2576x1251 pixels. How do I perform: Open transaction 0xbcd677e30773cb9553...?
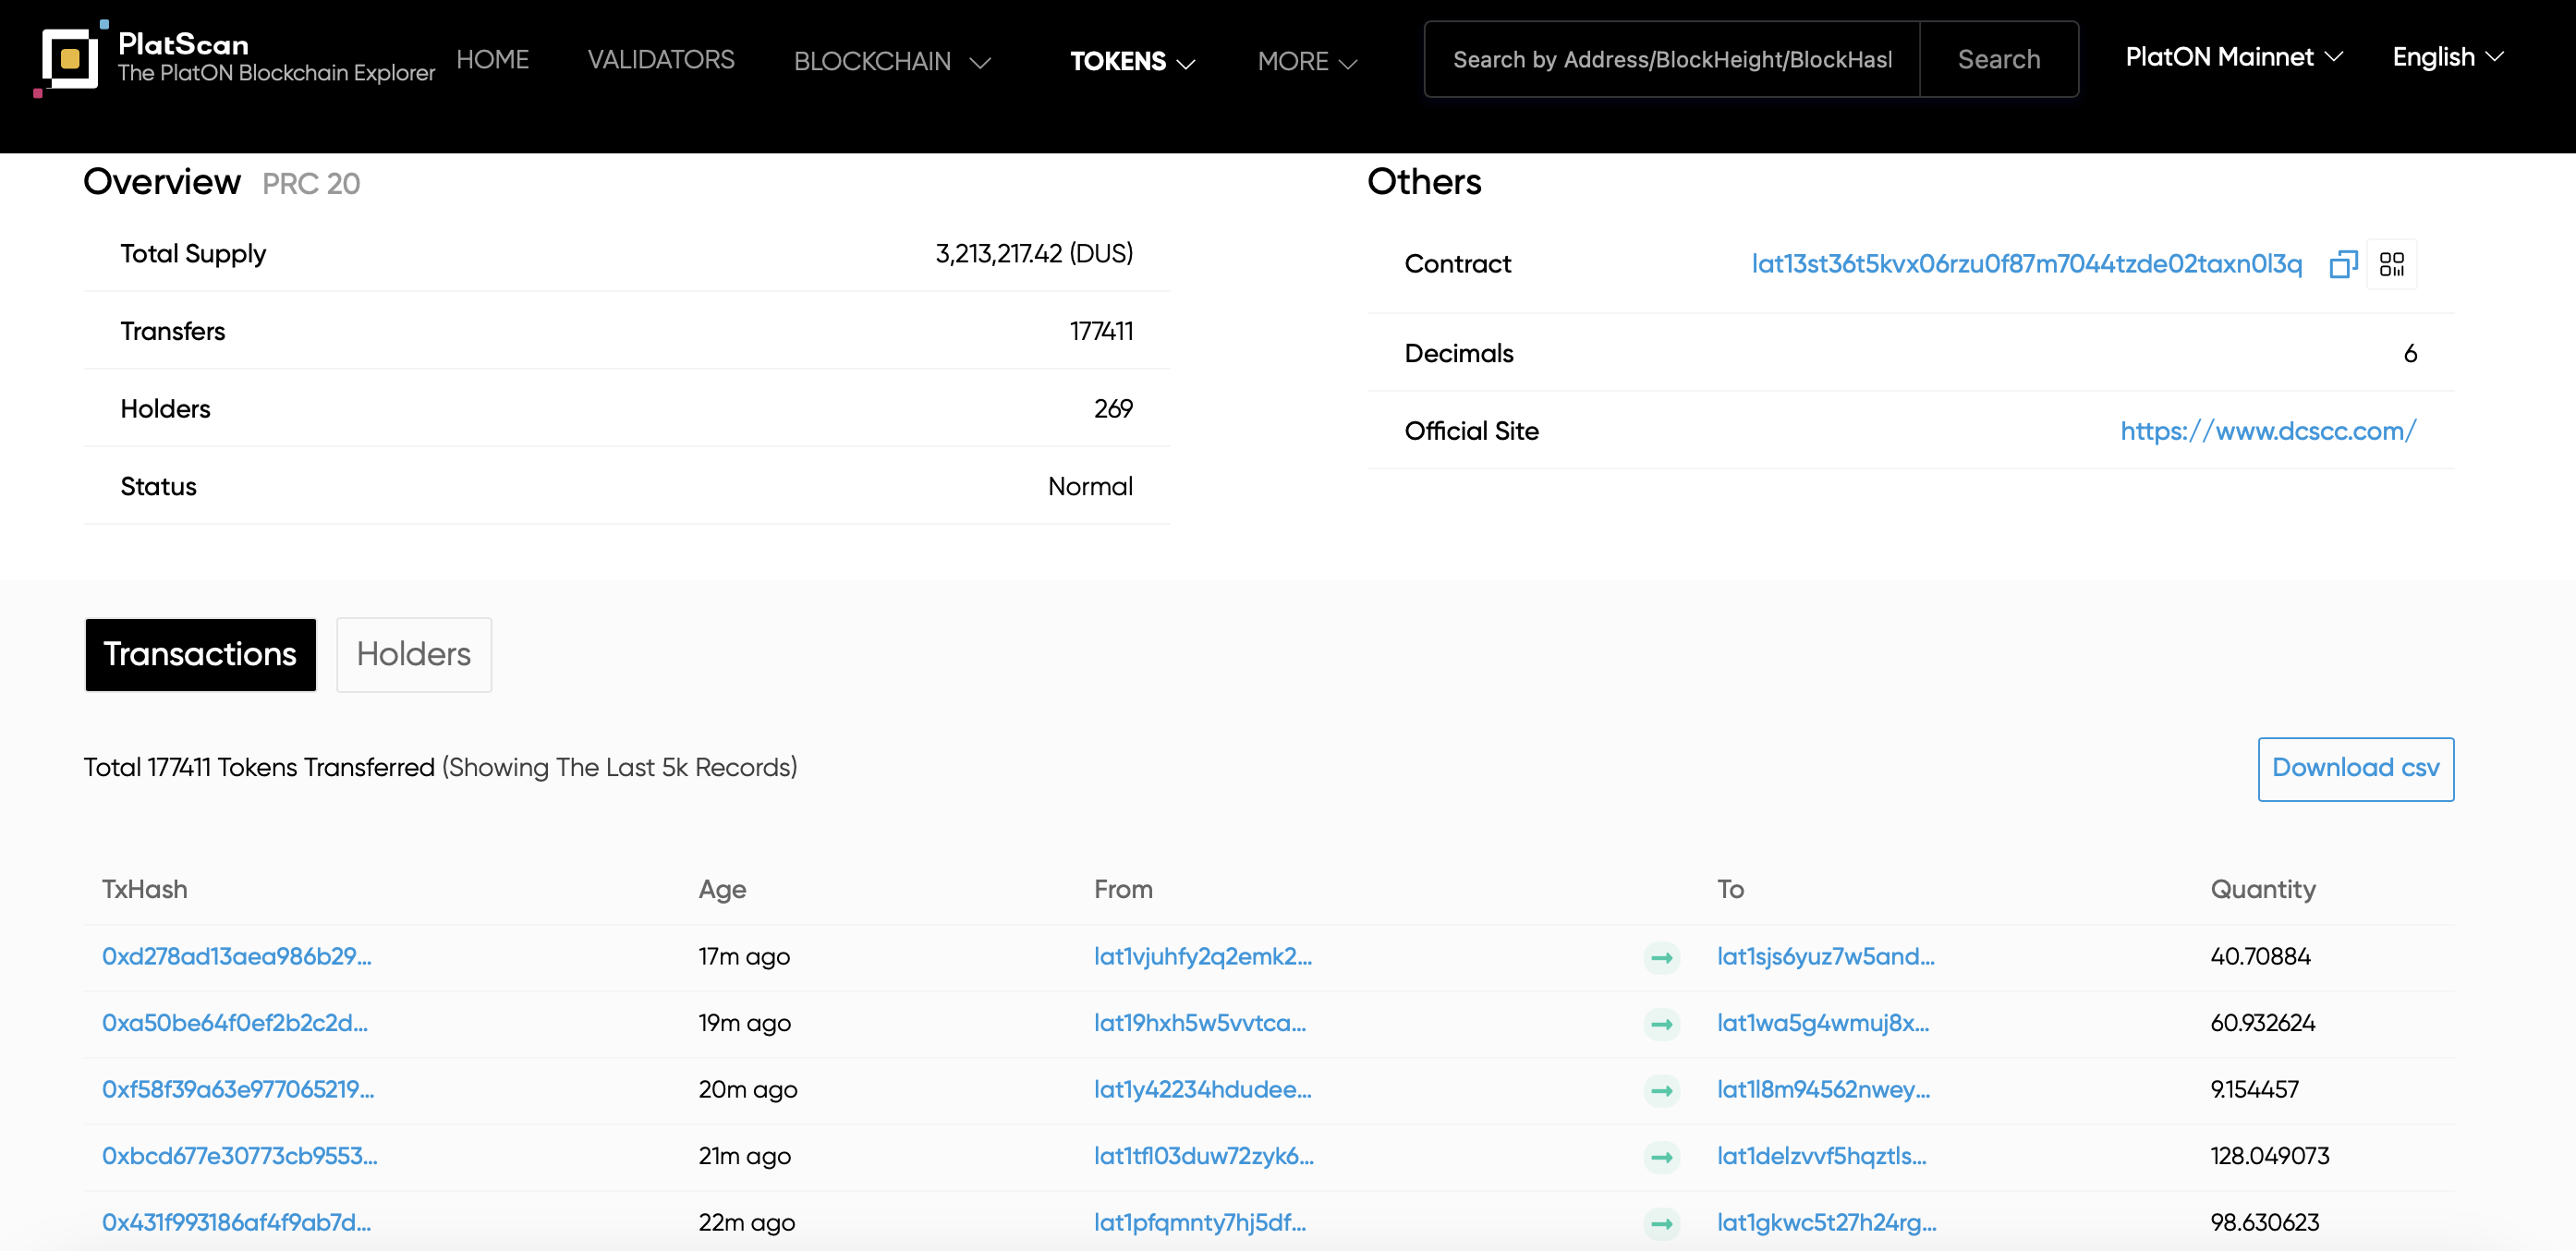(x=240, y=1156)
